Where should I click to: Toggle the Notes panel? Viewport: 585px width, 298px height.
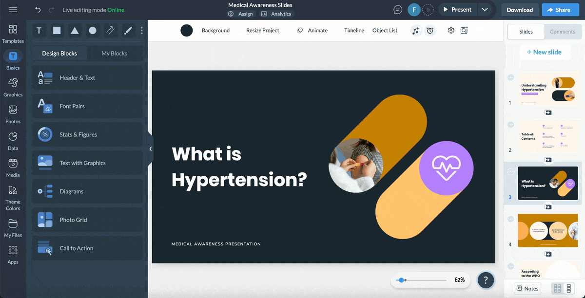click(x=527, y=288)
